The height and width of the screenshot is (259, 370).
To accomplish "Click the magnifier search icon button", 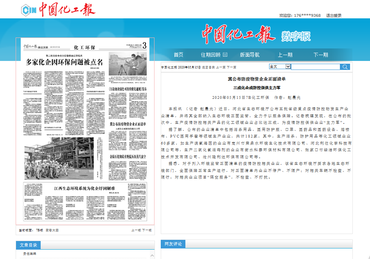I will (x=345, y=67).
